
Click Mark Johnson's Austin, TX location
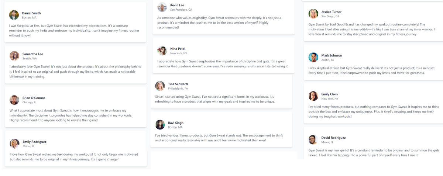coord(327,60)
